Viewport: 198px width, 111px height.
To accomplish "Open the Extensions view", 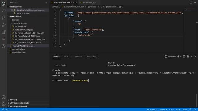I will 3,32.
